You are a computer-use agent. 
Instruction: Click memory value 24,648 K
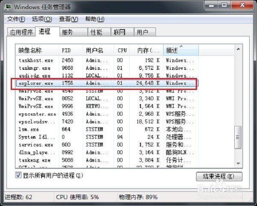coord(148,83)
